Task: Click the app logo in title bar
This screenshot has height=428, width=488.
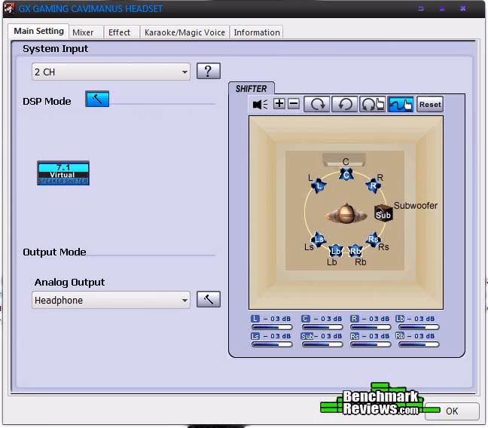Action: click(9, 8)
